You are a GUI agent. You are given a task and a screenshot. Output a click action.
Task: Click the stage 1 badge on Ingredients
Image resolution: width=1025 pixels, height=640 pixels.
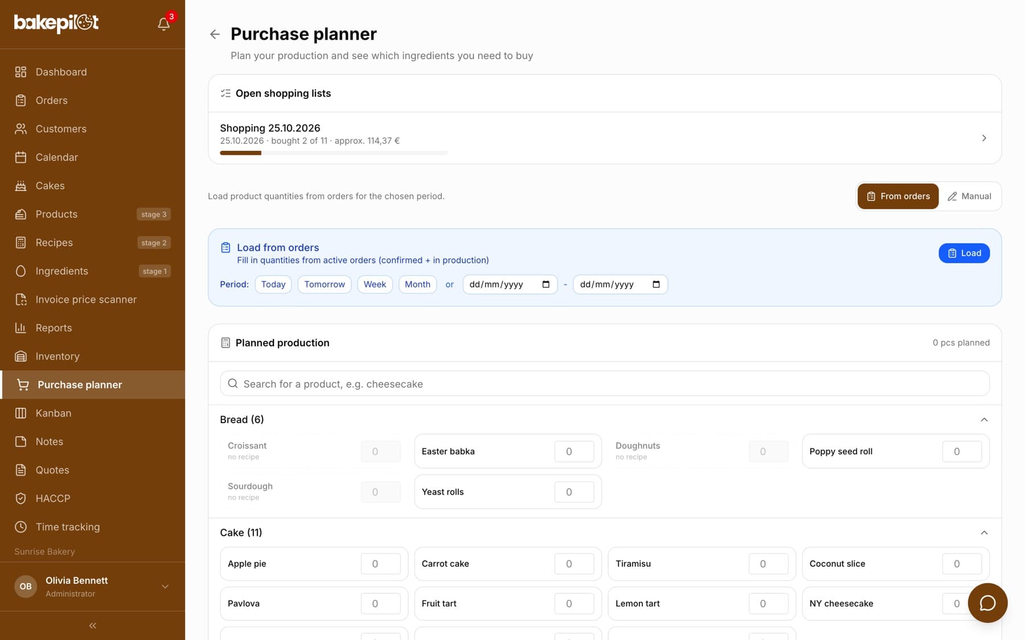(x=155, y=271)
